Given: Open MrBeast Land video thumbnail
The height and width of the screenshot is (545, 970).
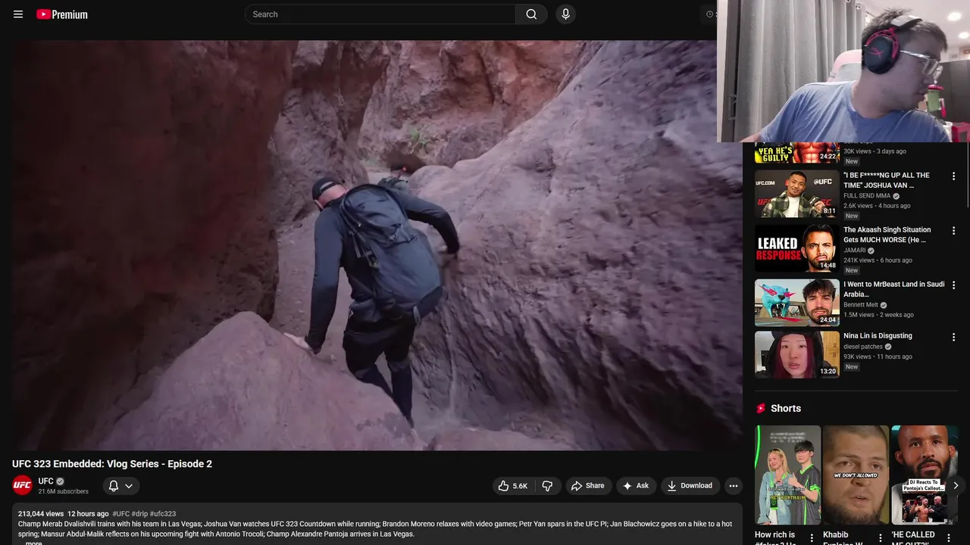Looking at the screenshot, I should pos(796,303).
